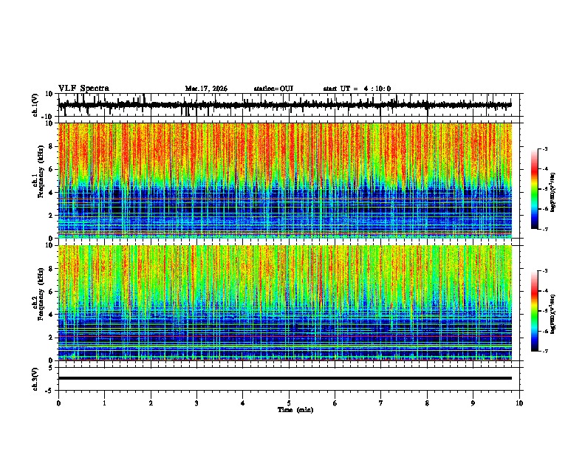Click the time axis tick label "3"
The image size is (585, 452).
tap(196, 403)
